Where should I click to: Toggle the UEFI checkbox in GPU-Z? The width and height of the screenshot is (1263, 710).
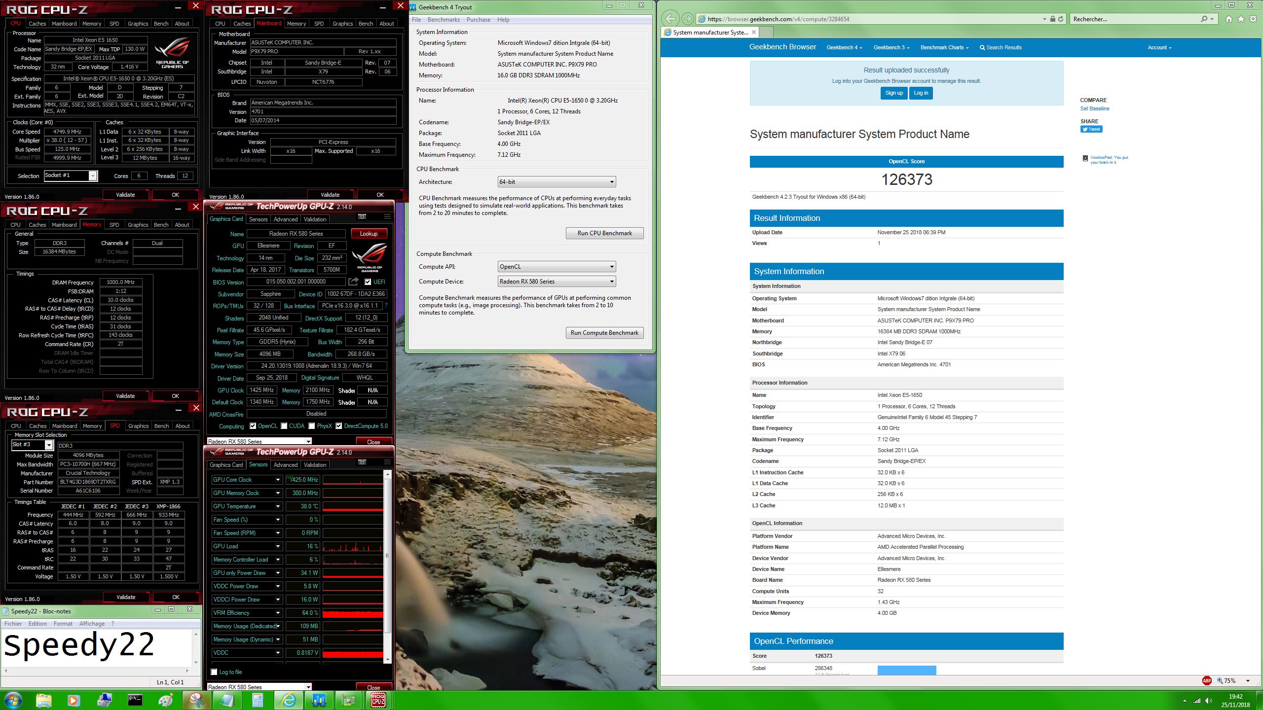[x=368, y=282]
